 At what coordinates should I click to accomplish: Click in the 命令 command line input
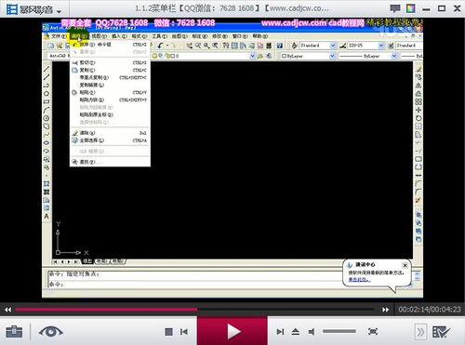tap(195, 284)
